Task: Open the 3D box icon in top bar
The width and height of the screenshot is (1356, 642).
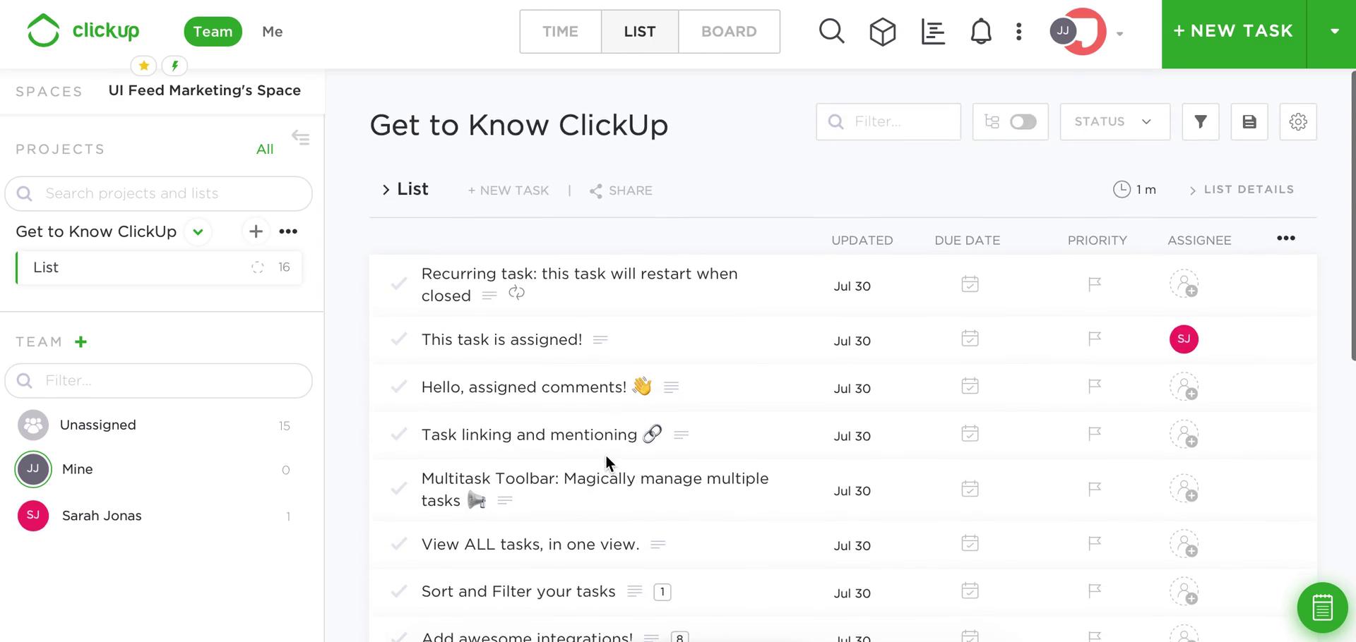Action: tap(882, 32)
